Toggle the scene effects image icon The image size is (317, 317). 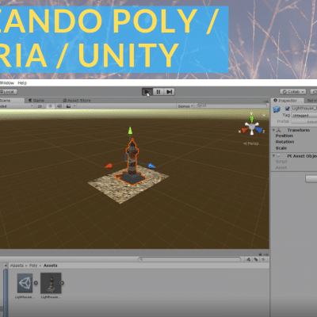click(68, 106)
